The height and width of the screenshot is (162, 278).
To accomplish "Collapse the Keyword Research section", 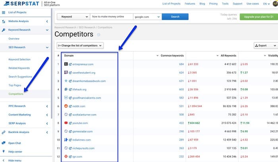I will tap(47, 30).
